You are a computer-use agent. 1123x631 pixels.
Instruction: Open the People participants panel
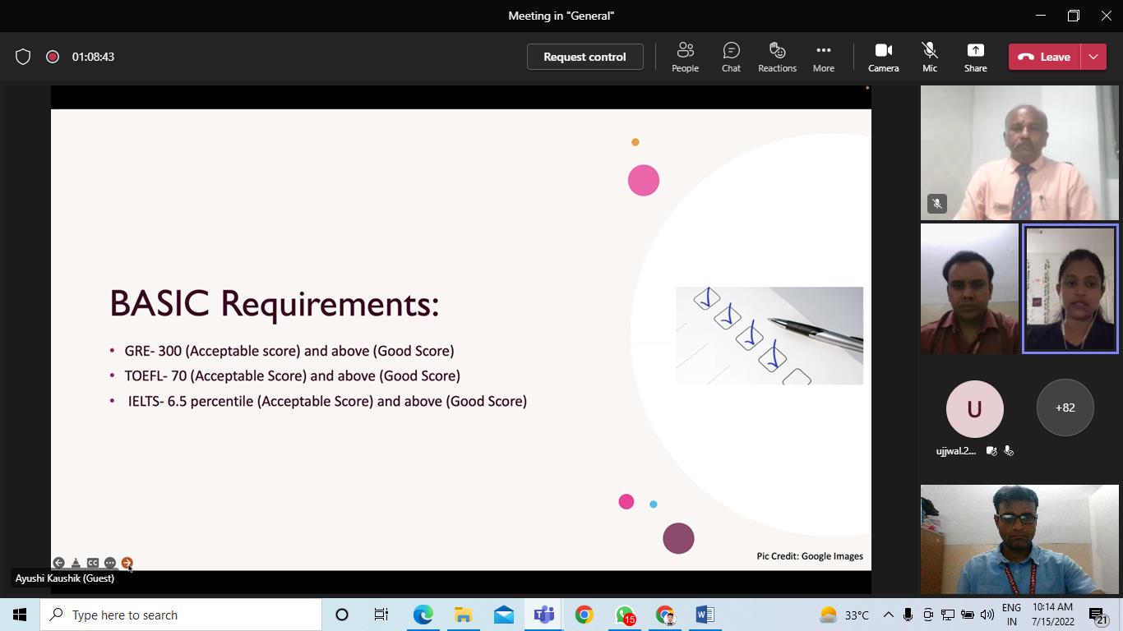(685, 57)
